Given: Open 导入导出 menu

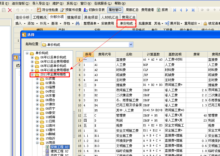Looking at the screenshot, I should tap(41, 3).
